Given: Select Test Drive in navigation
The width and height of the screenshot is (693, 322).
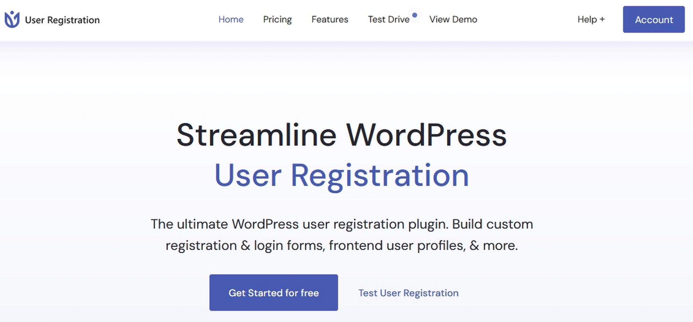Looking at the screenshot, I should (x=388, y=19).
